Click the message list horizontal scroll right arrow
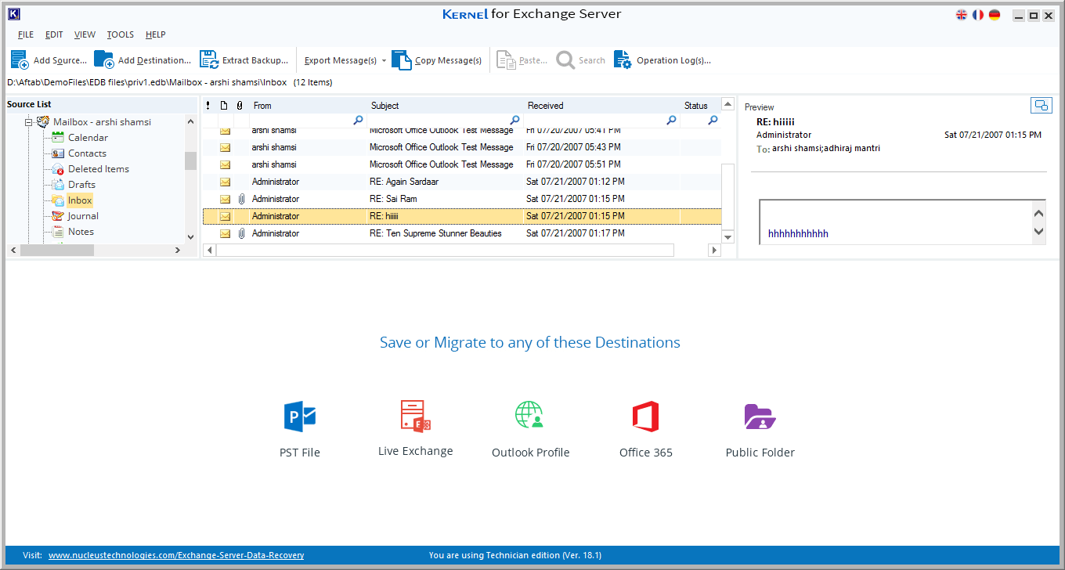 (714, 250)
